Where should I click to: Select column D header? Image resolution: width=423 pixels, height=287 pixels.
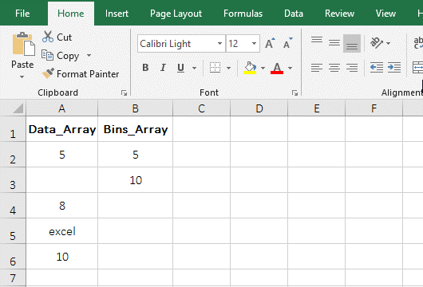pyautogui.click(x=259, y=108)
